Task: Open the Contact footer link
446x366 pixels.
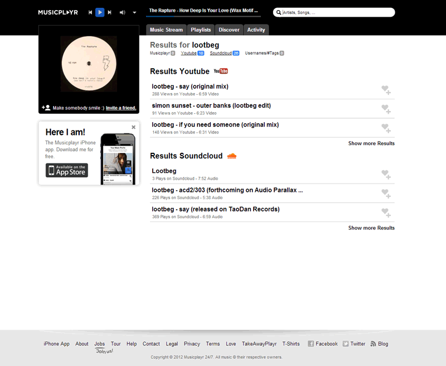Action: [x=151, y=344]
